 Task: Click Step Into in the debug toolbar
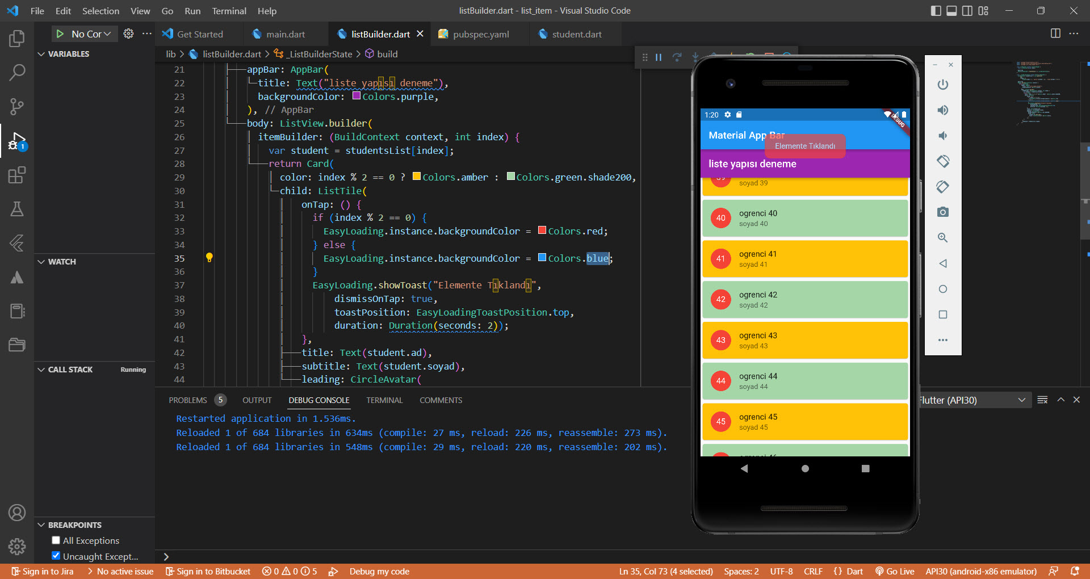[x=695, y=57]
